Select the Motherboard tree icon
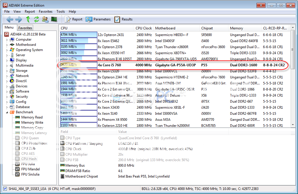Image resolution: width=298 pixels, height=194 pixels. [12, 45]
